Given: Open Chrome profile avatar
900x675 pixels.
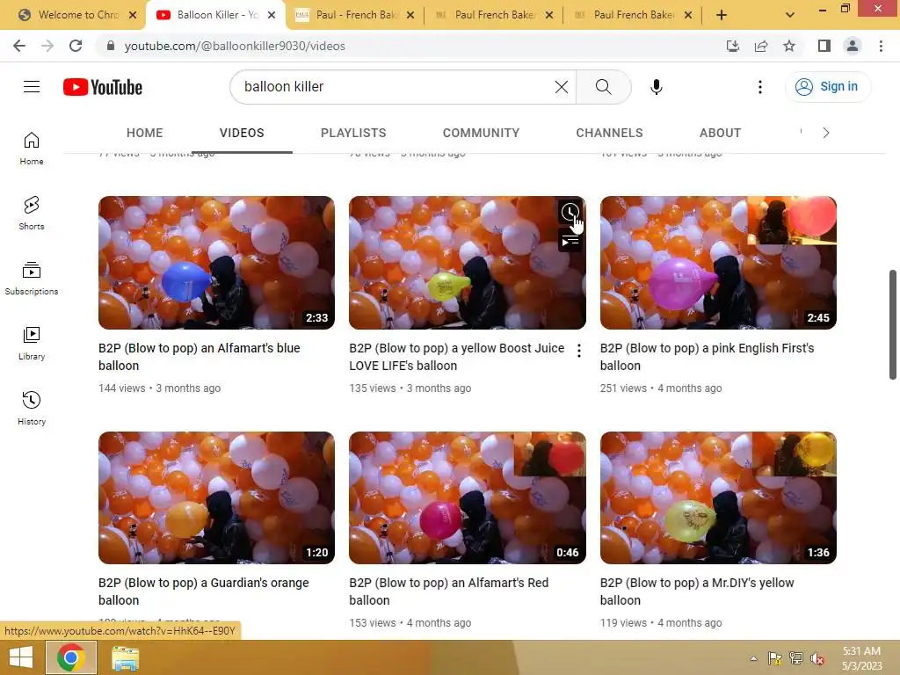Looking at the screenshot, I should point(853,46).
